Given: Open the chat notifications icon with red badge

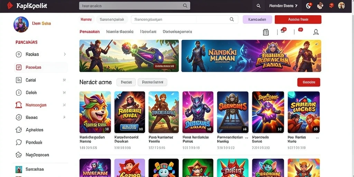Looking at the screenshot, I should click(x=283, y=30).
